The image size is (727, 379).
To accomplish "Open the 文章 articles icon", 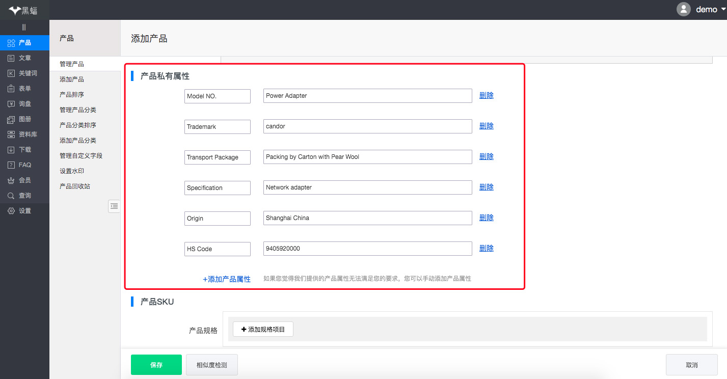I will point(11,58).
